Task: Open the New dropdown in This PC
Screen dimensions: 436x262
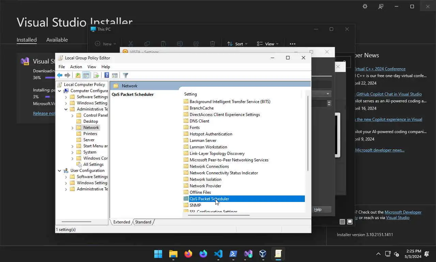Action: tap(106, 44)
